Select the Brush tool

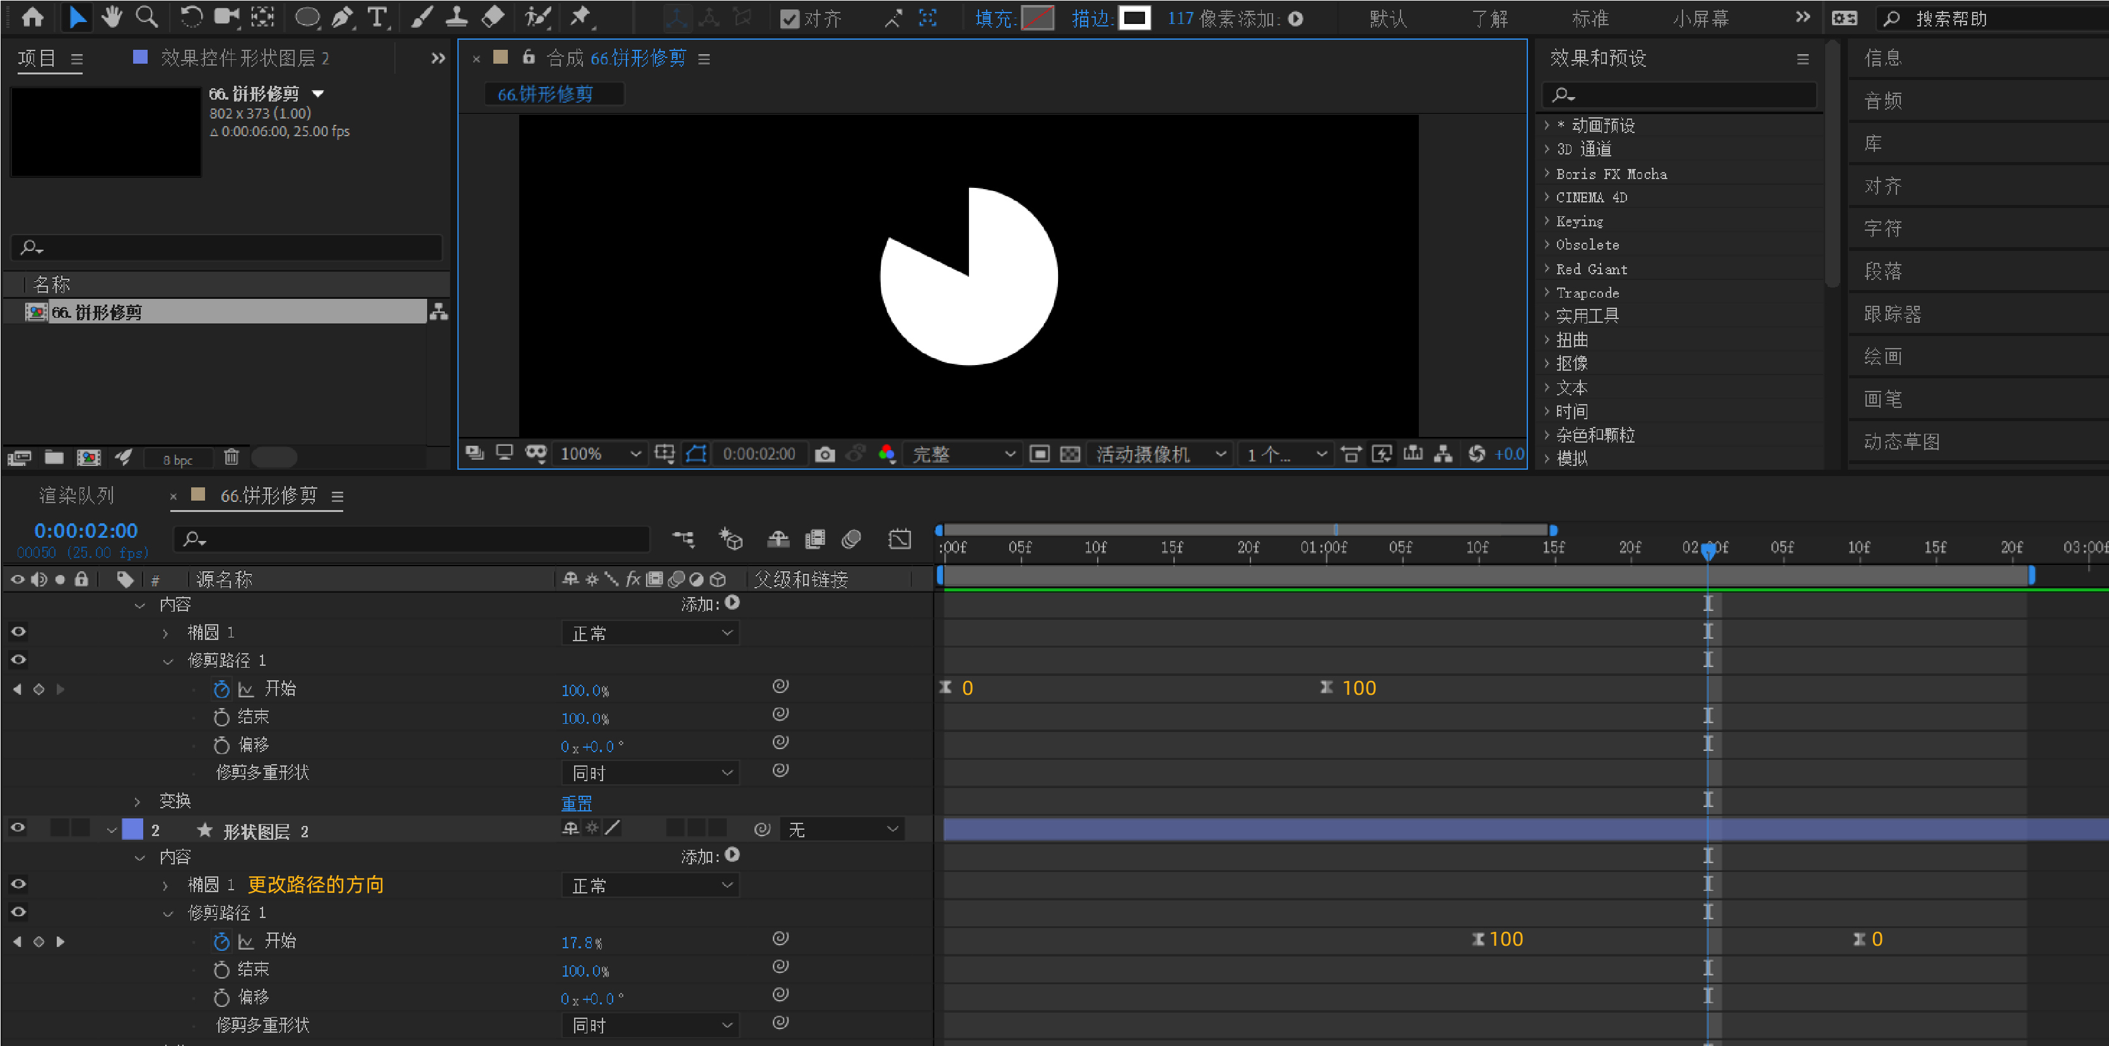[x=421, y=17]
